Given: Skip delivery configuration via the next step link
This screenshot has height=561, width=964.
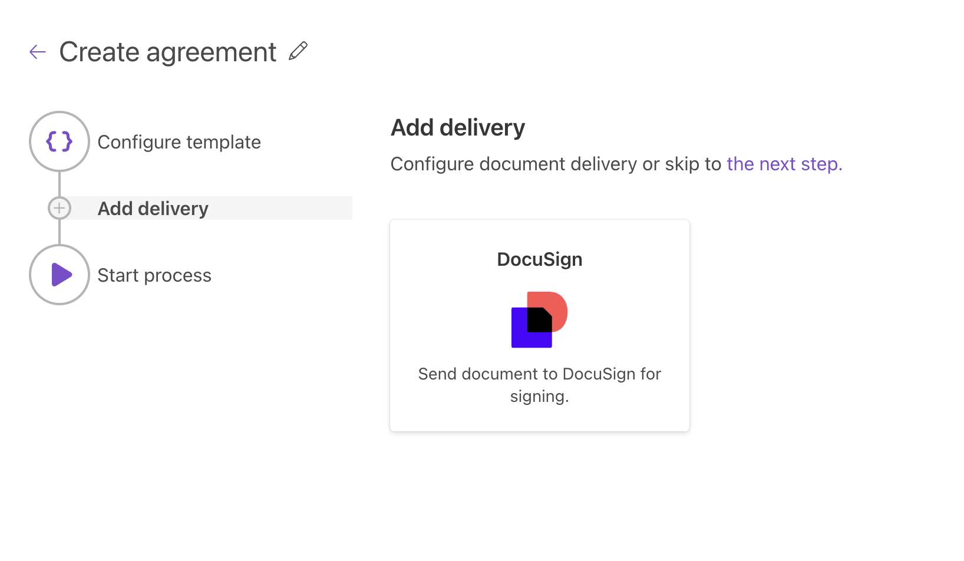Looking at the screenshot, I should point(784,164).
